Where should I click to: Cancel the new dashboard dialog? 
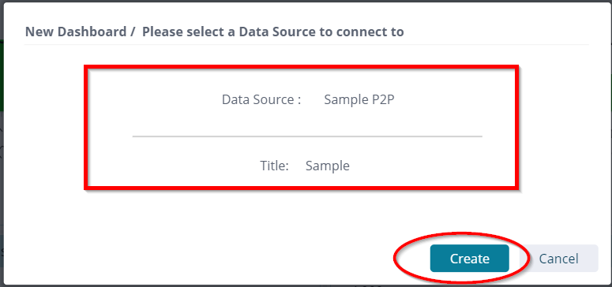558,259
